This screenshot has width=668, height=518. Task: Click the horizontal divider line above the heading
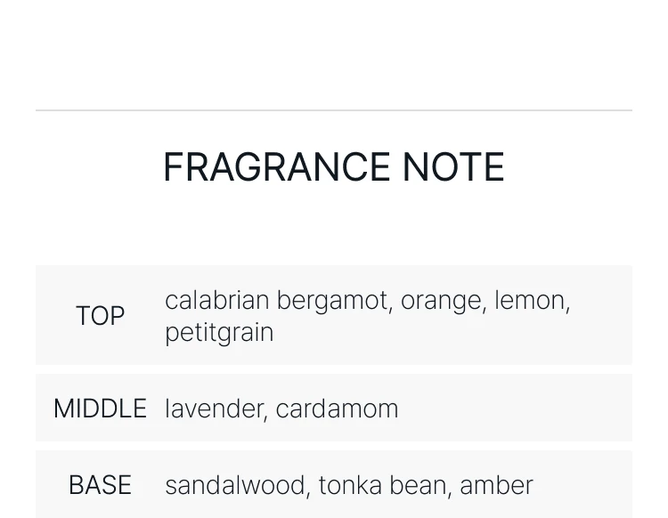(x=334, y=110)
